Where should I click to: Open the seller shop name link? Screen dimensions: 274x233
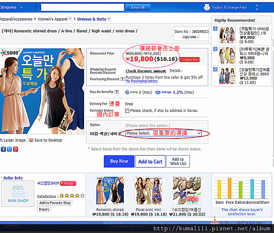tap(48, 183)
